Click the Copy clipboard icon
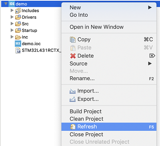The height and width of the screenshot is (146, 160). tap(73, 39)
